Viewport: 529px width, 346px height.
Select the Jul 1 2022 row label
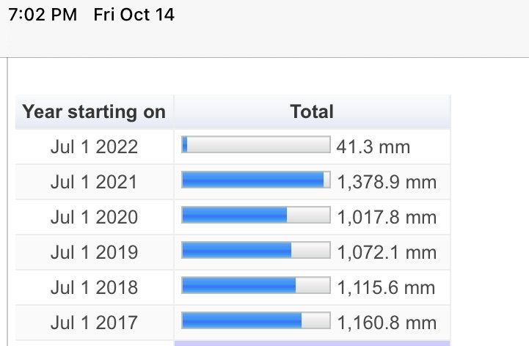click(x=94, y=147)
